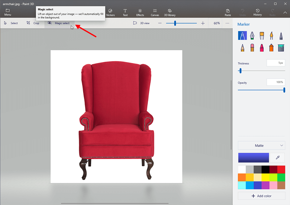Image resolution: width=290 pixels, height=205 pixels.
Task: Choose the Spray can tool
Action: 271,47
